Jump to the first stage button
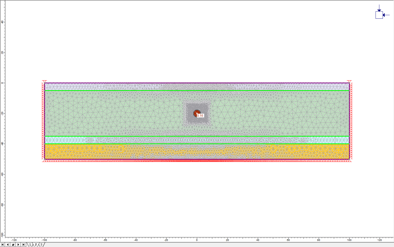 (x=3, y=244)
